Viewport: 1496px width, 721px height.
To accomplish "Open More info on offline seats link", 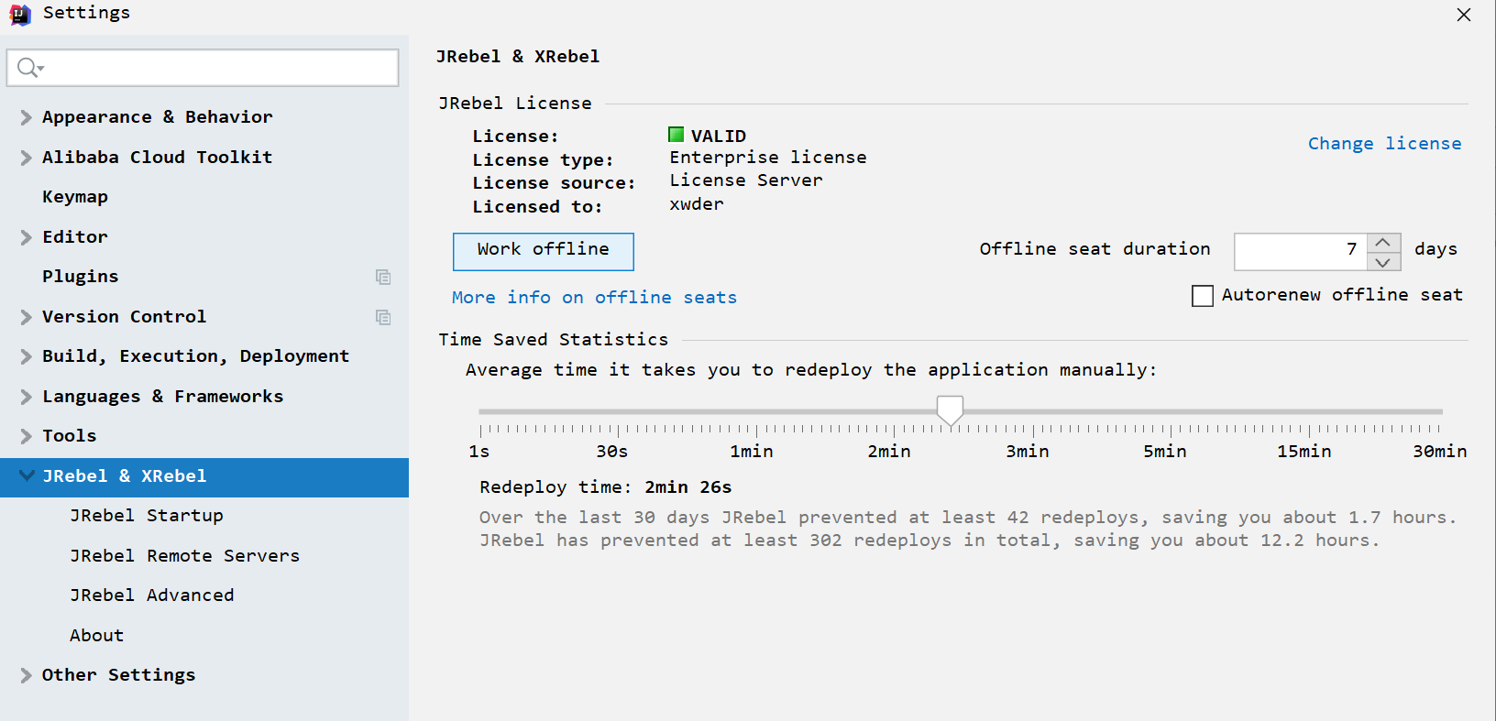I will [x=594, y=298].
